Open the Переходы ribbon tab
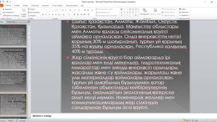Viewport: 217px width, 122px height. click(x=35, y=5)
